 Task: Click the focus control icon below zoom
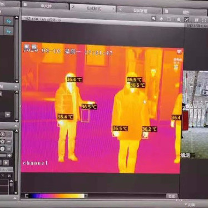click(x=3, y=142)
